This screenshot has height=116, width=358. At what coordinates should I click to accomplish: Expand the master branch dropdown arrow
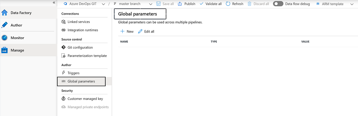(150, 4)
